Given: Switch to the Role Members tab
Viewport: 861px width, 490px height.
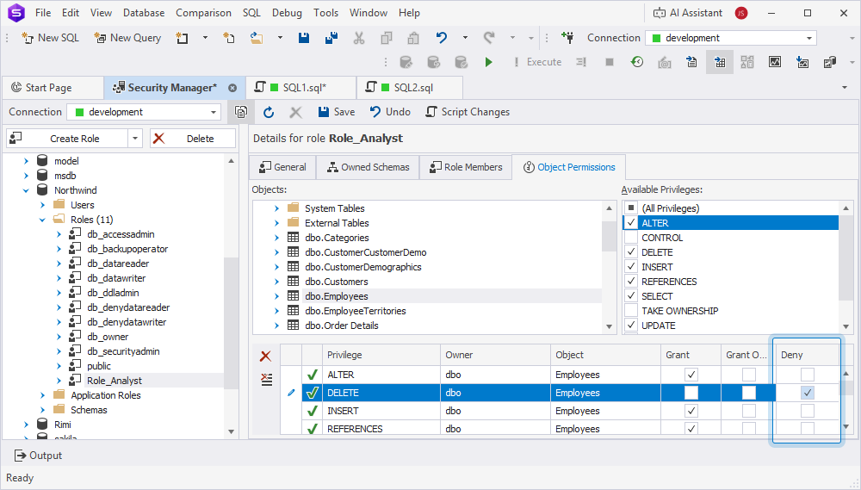Looking at the screenshot, I should point(466,167).
